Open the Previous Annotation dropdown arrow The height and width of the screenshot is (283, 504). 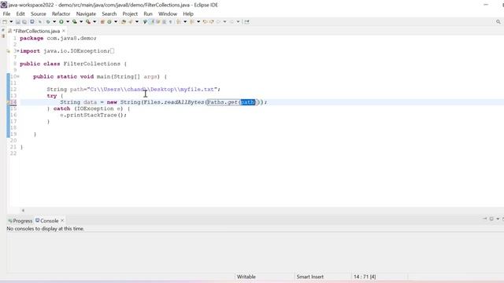pos(198,22)
